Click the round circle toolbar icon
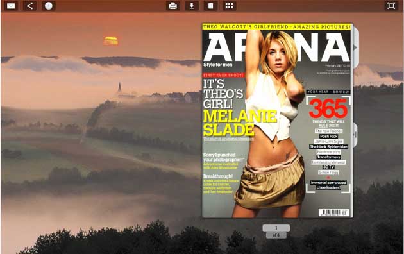404x254 pixels. click(49, 6)
